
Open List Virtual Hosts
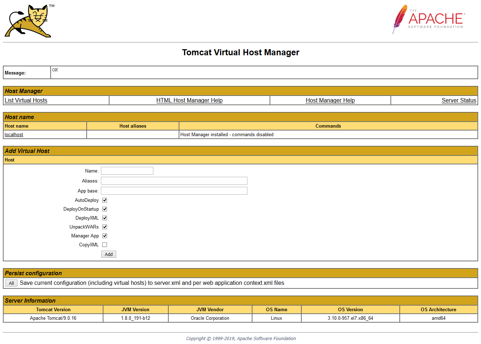pyautogui.click(x=25, y=100)
